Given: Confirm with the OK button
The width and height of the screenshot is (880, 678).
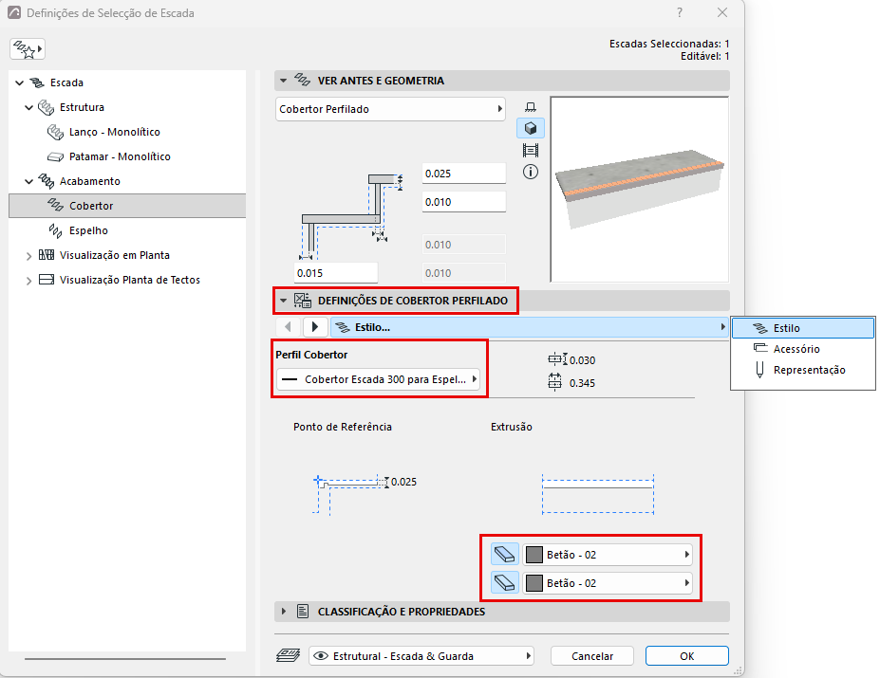Looking at the screenshot, I should (x=687, y=655).
